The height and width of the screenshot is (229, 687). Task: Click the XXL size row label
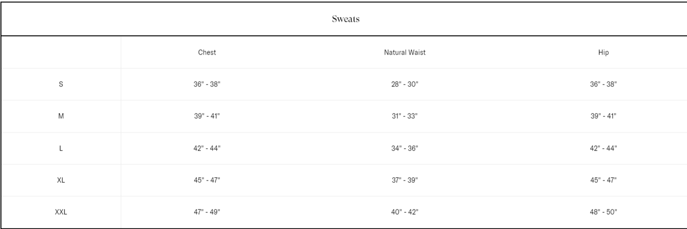point(61,212)
